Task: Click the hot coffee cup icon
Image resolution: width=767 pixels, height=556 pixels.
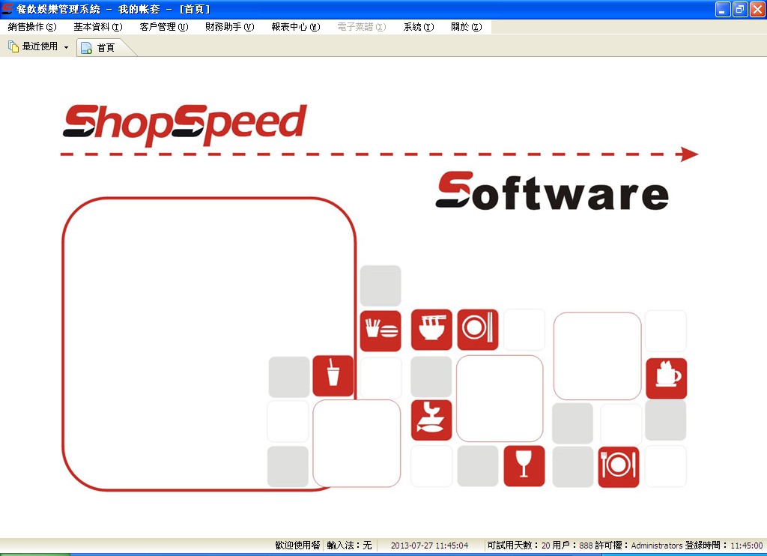Action: point(666,378)
